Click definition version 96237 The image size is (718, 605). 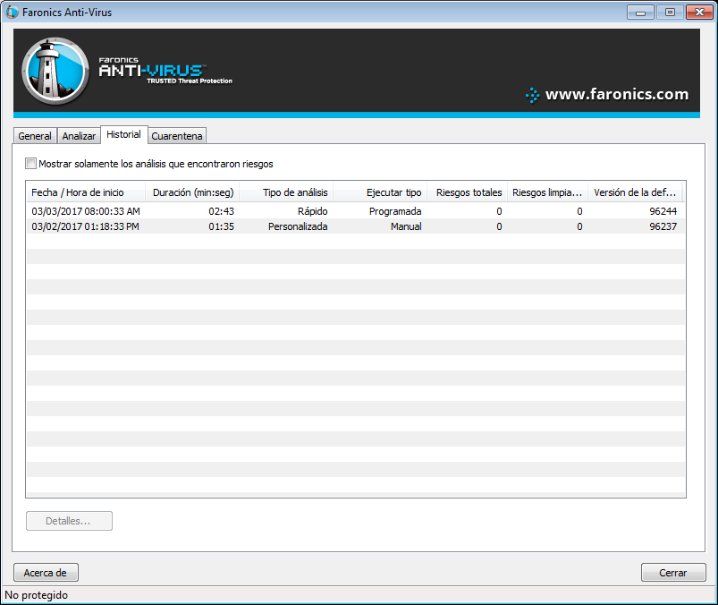point(663,226)
